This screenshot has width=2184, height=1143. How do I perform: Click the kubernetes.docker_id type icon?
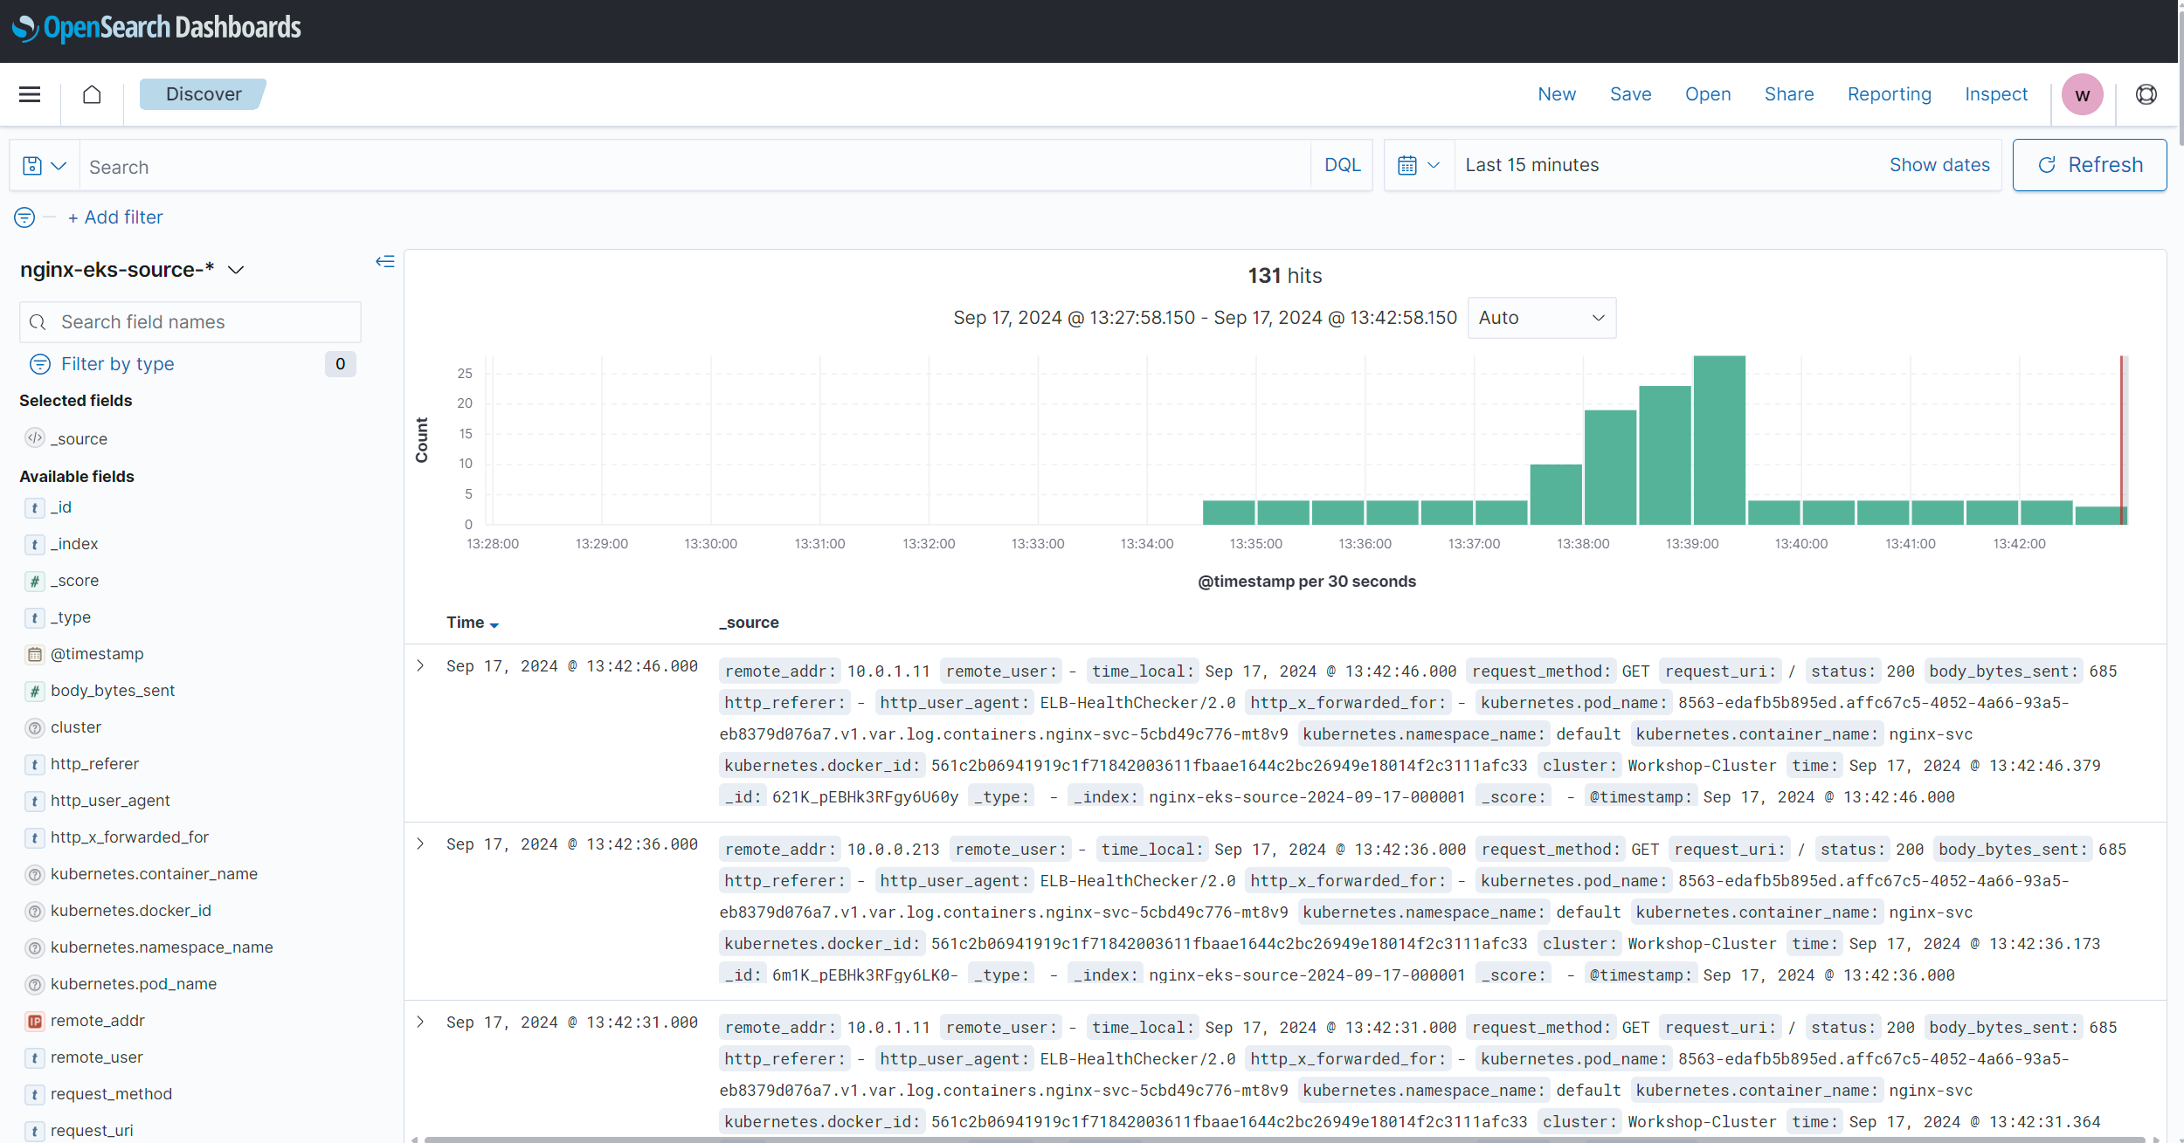click(x=35, y=911)
